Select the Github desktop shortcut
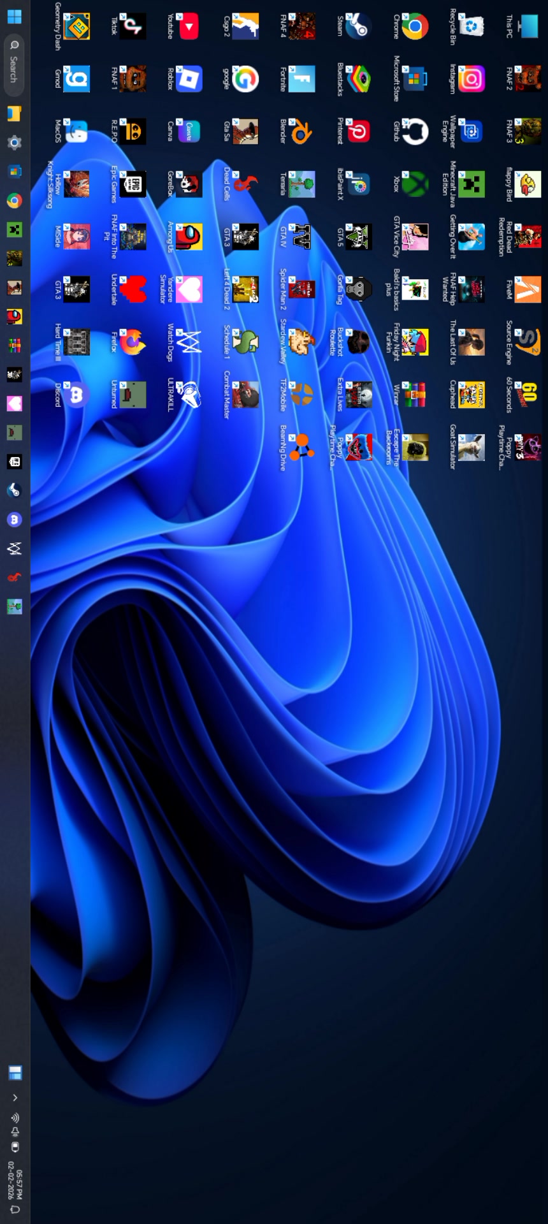Image resolution: width=548 pixels, height=1224 pixels. 414,132
